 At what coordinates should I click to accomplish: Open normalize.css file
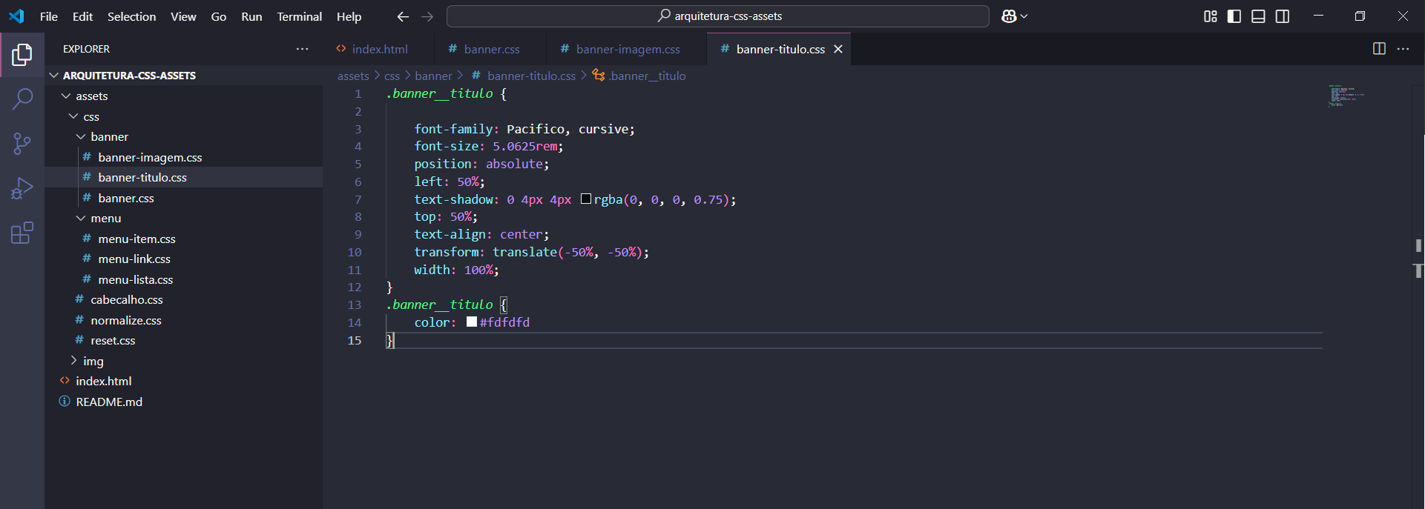point(184,320)
